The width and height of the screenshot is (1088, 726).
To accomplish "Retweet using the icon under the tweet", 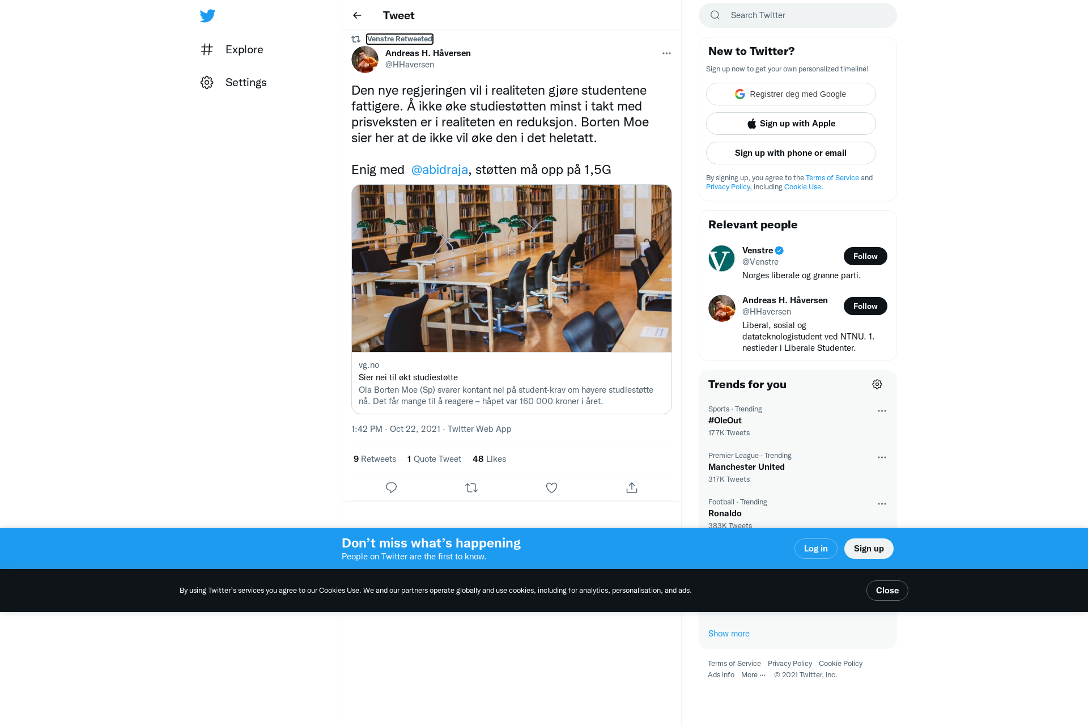I will pos(471,487).
